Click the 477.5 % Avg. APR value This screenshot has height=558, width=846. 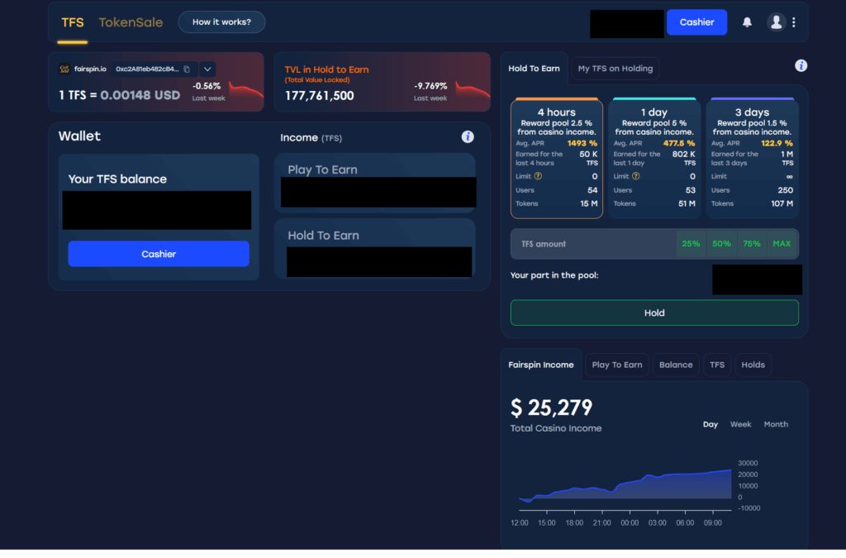tap(679, 144)
